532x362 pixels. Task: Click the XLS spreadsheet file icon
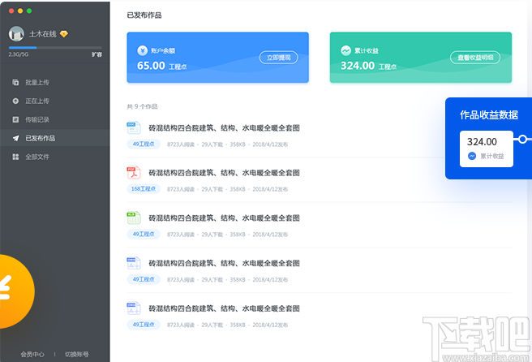(134, 218)
